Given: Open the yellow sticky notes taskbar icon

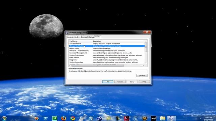Looking at the screenshot, I should pos(109,118).
